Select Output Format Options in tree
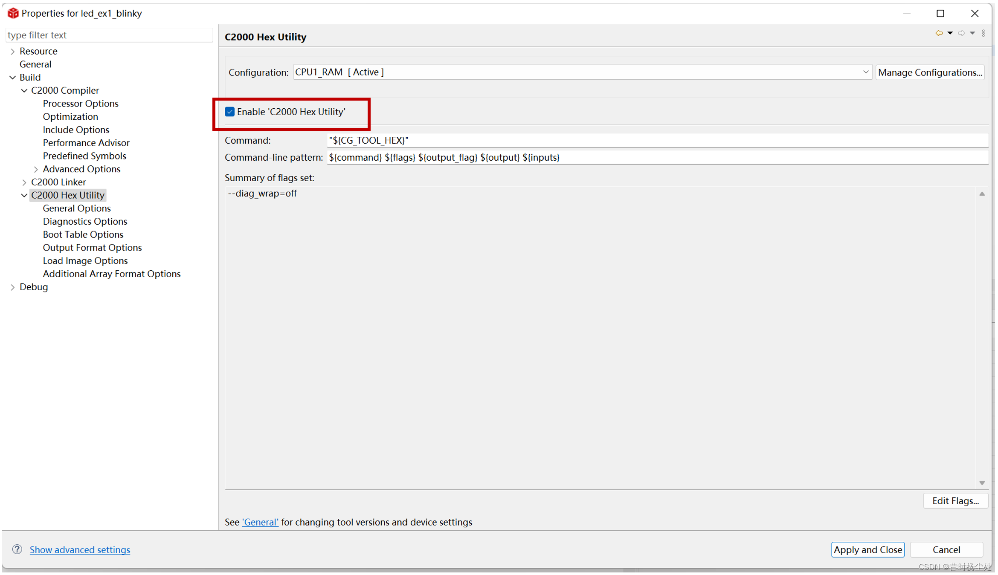 [92, 248]
